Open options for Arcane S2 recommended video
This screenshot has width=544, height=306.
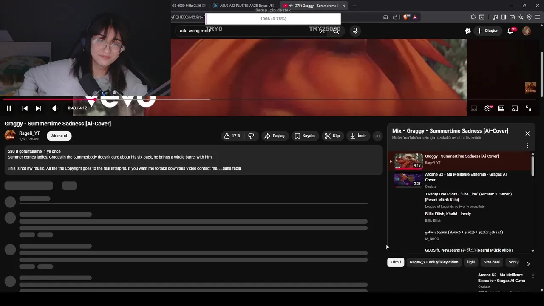tap(533, 276)
